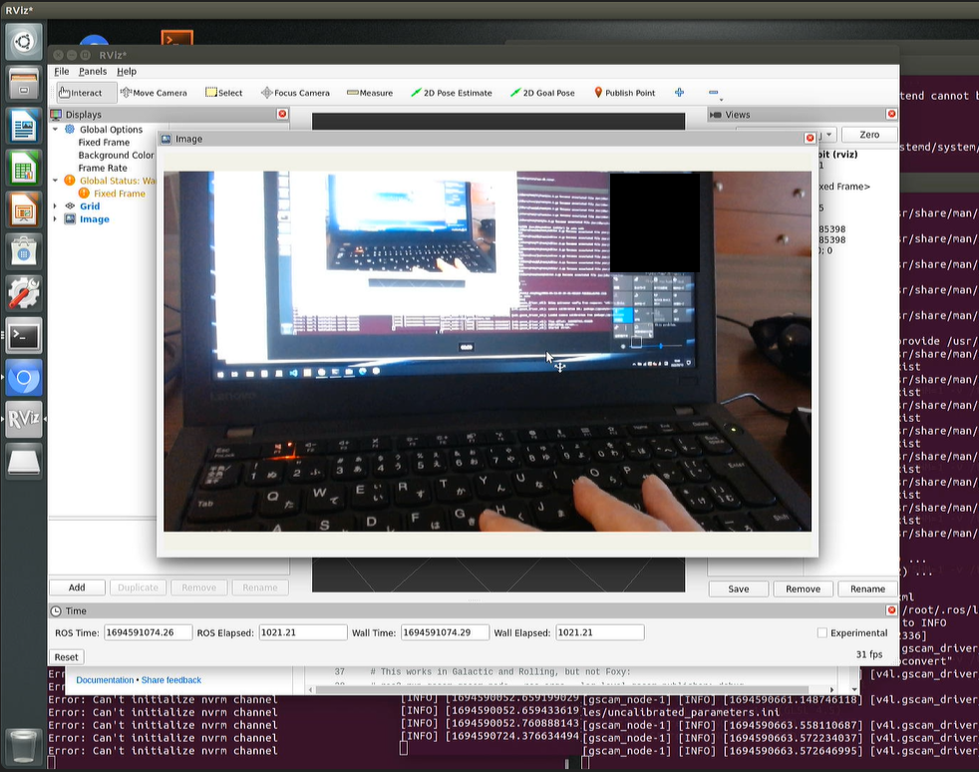Open the Files manager from the dock

click(x=24, y=84)
